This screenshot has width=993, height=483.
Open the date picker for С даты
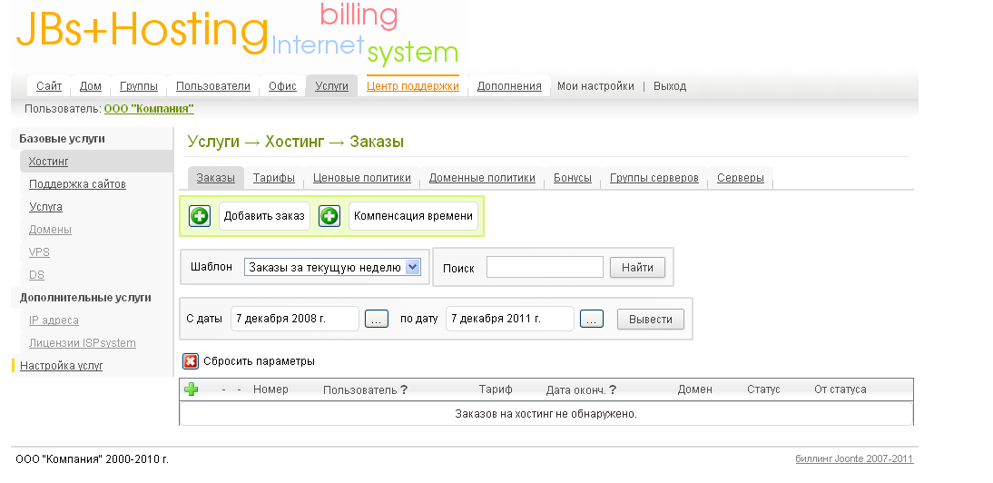point(376,320)
